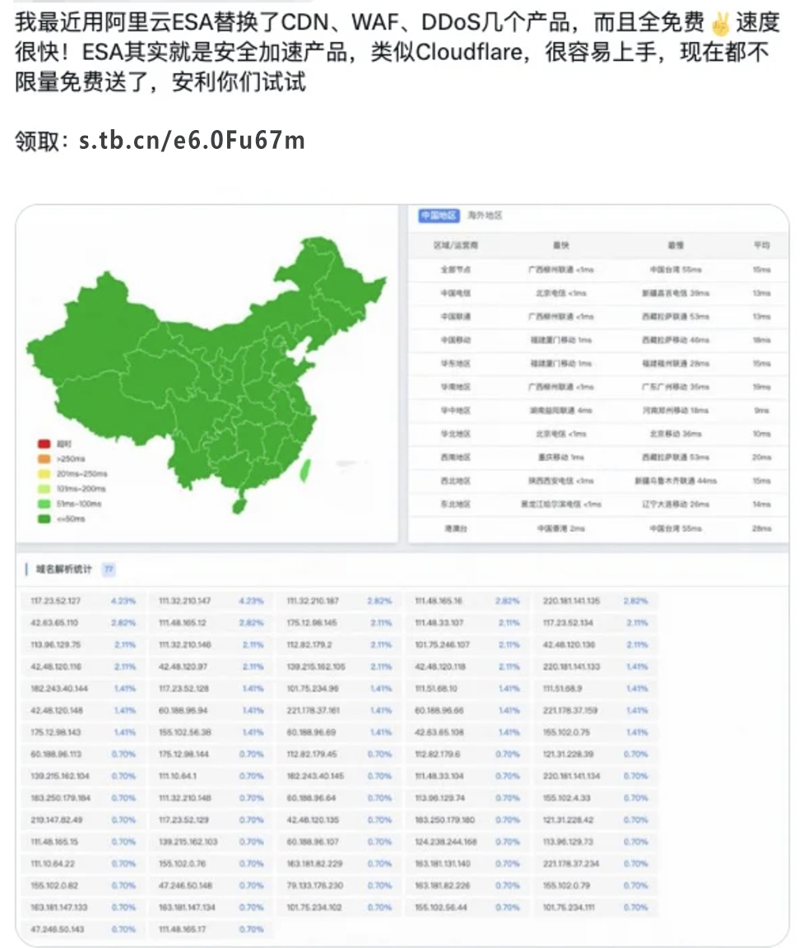Click the 77 badge beside 域名解析统计

point(108,569)
